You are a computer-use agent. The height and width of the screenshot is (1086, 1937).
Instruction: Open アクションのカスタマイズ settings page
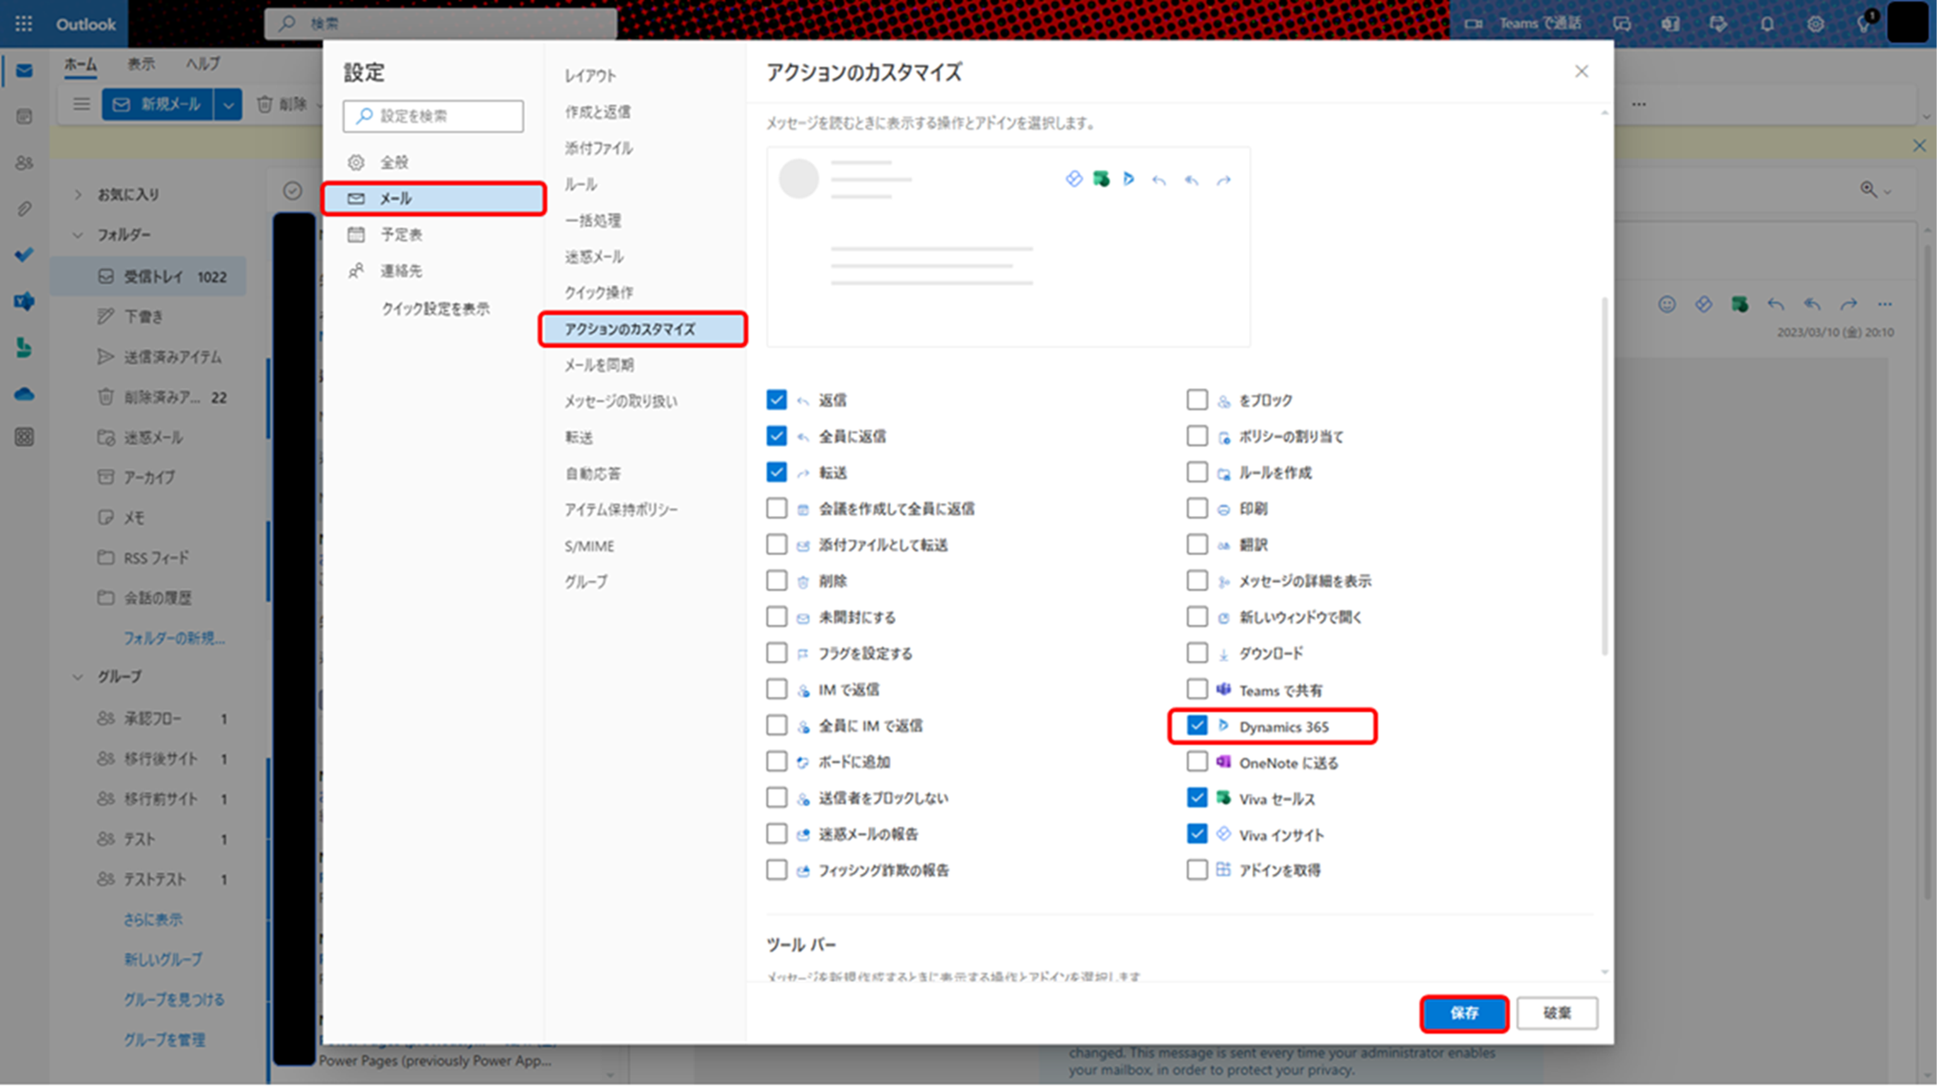(x=643, y=329)
